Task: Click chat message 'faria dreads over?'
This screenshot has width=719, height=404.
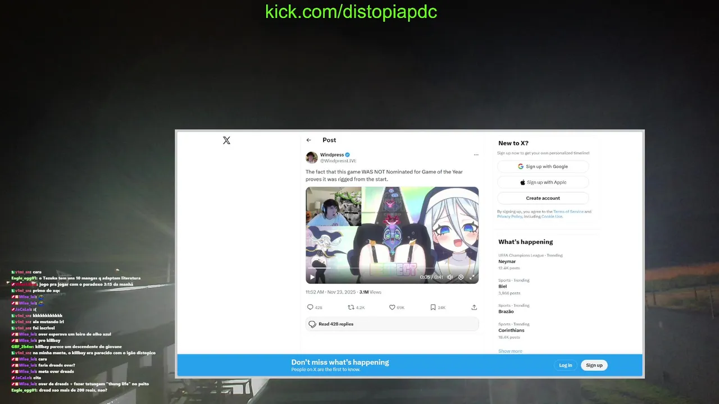Action: coord(57,365)
